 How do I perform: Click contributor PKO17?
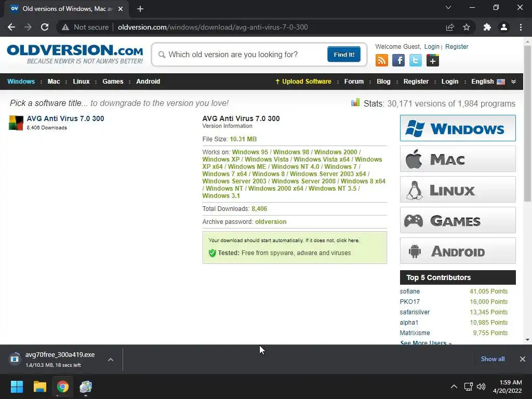tap(409, 302)
